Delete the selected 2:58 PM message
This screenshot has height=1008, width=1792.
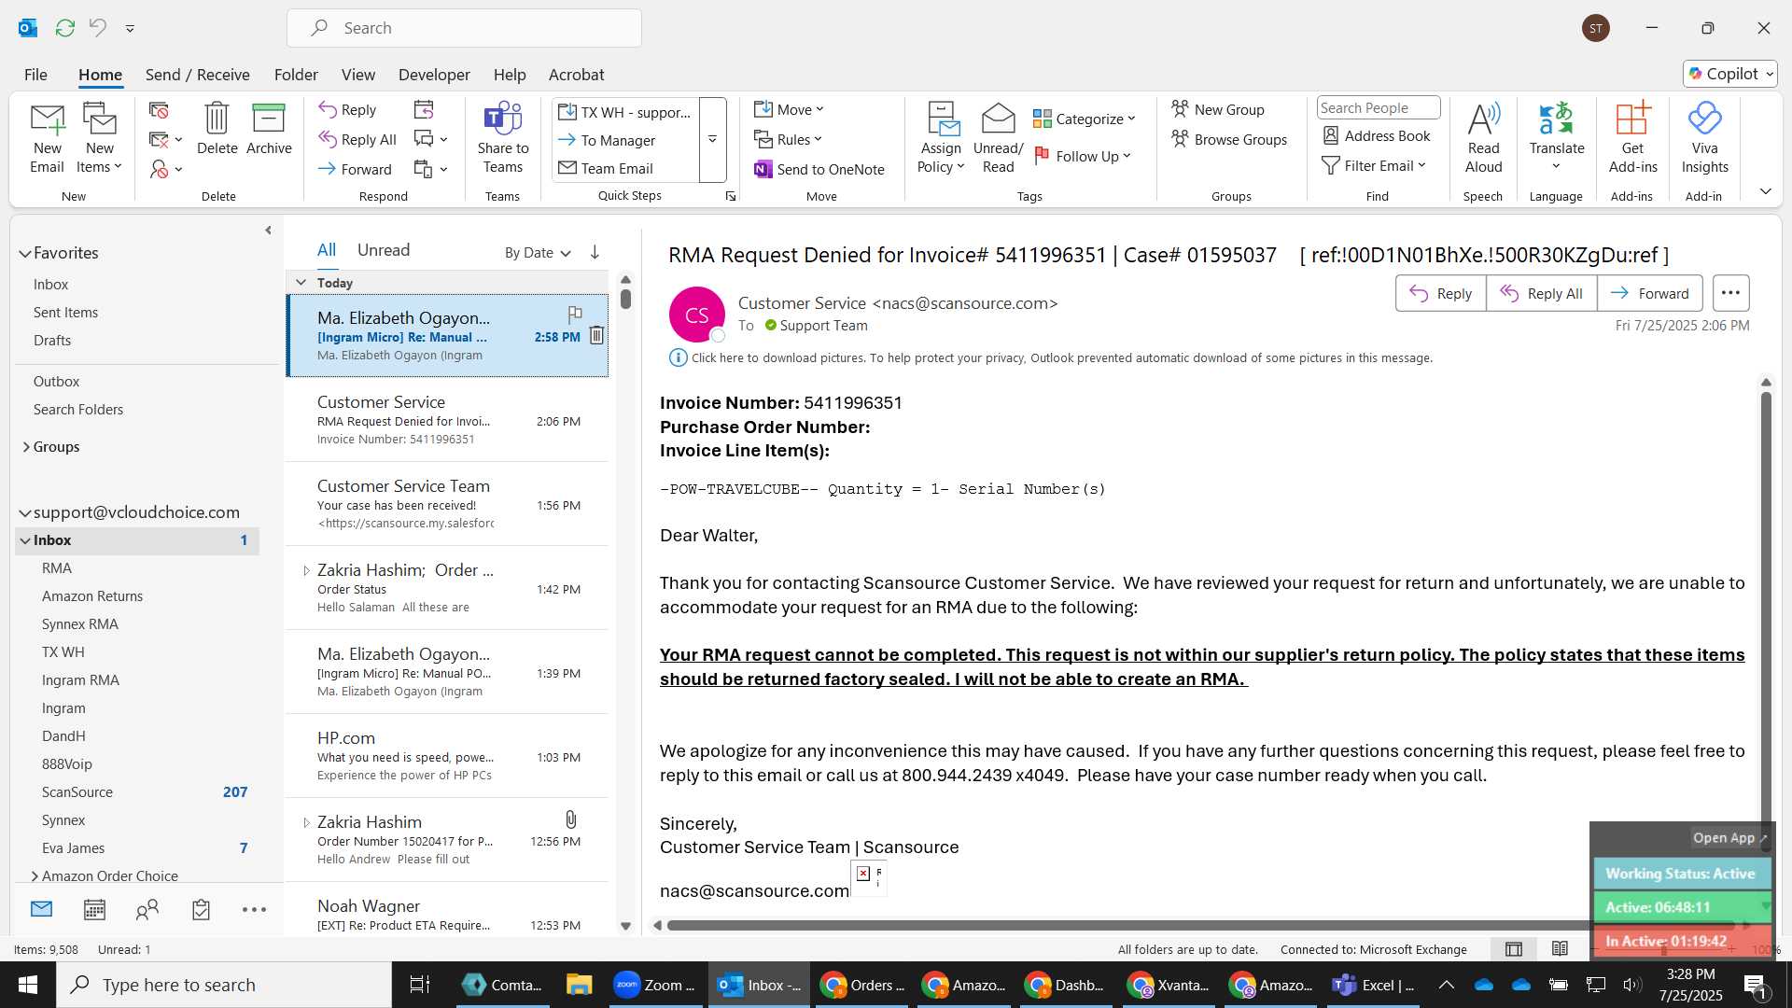(x=596, y=336)
